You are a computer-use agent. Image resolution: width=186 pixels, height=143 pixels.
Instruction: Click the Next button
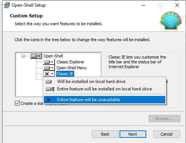(133, 134)
